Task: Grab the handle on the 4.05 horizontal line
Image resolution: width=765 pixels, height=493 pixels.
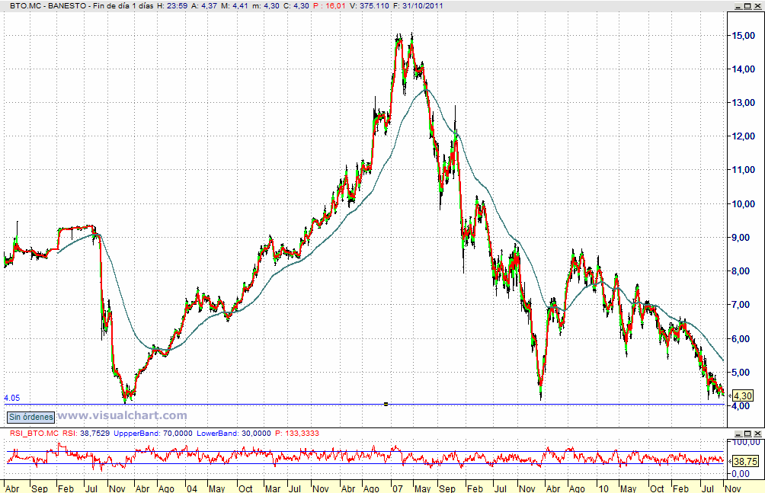Action: (x=386, y=404)
